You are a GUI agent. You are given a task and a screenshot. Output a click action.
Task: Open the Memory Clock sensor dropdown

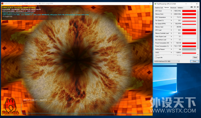(171, 14)
